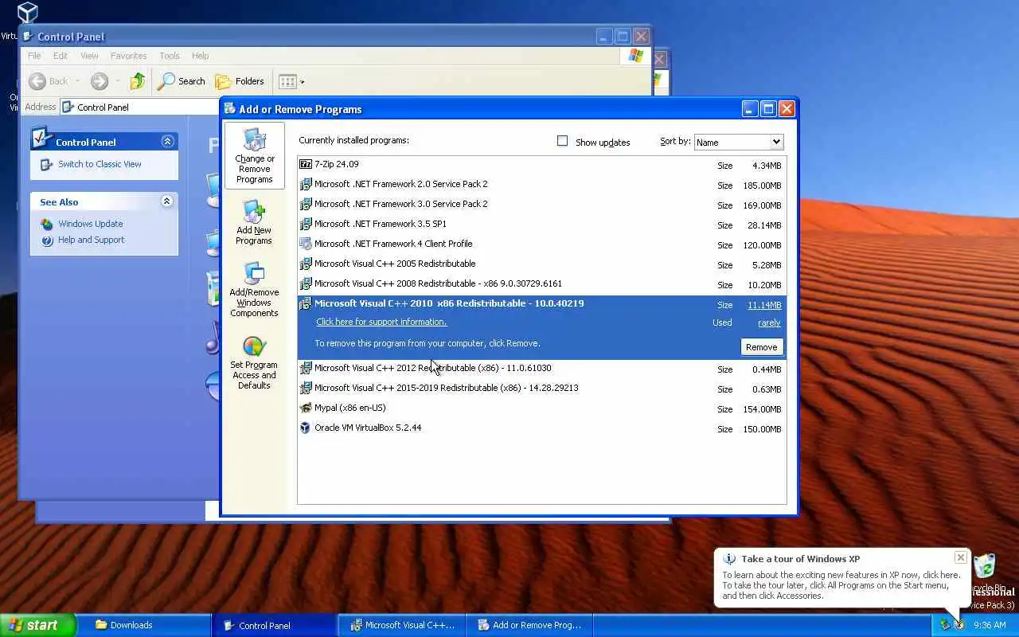Click the Help and Support icon
Image resolution: width=1019 pixels, height=637 pixels.
[x=47, y=240]
